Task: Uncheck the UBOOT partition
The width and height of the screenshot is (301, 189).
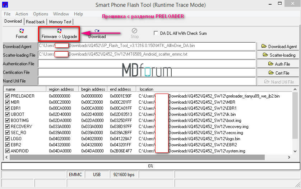Action: click(x=7, y=114)
